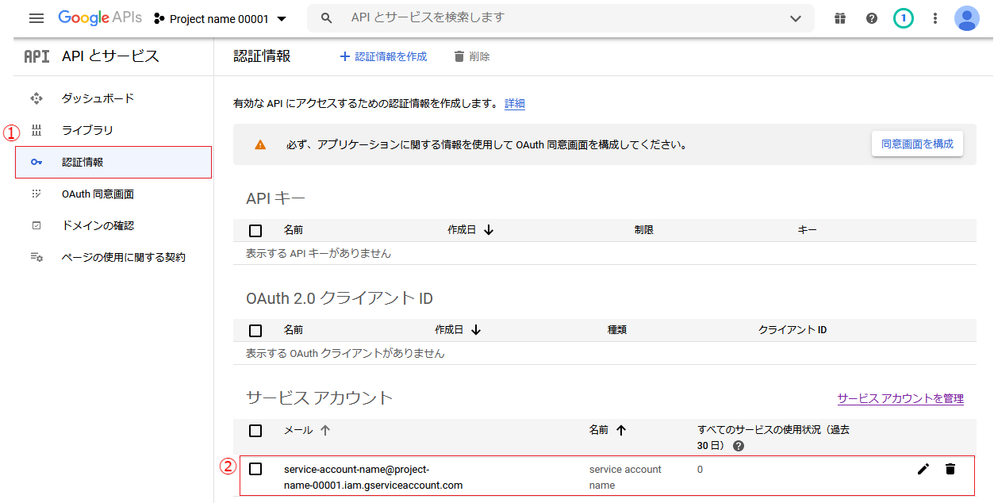Delete service account using trash icon
Image resolution: width=994 pixels, height=503 pixels.
click(950, 469)
